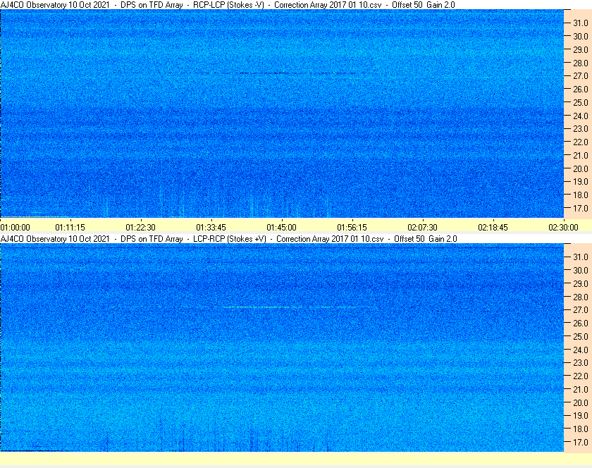Viewport: 592px width, 468px height.
Task: Click the 01:56:15 time axis label
Action: (352, 228)
